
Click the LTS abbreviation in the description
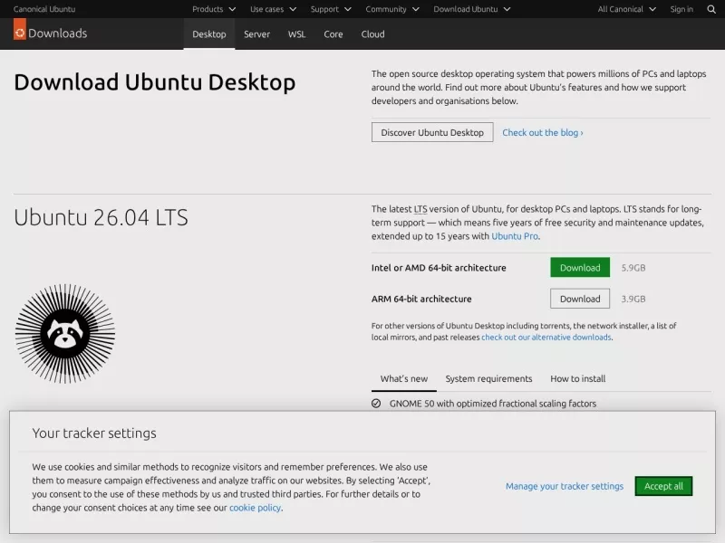[420, 209]
